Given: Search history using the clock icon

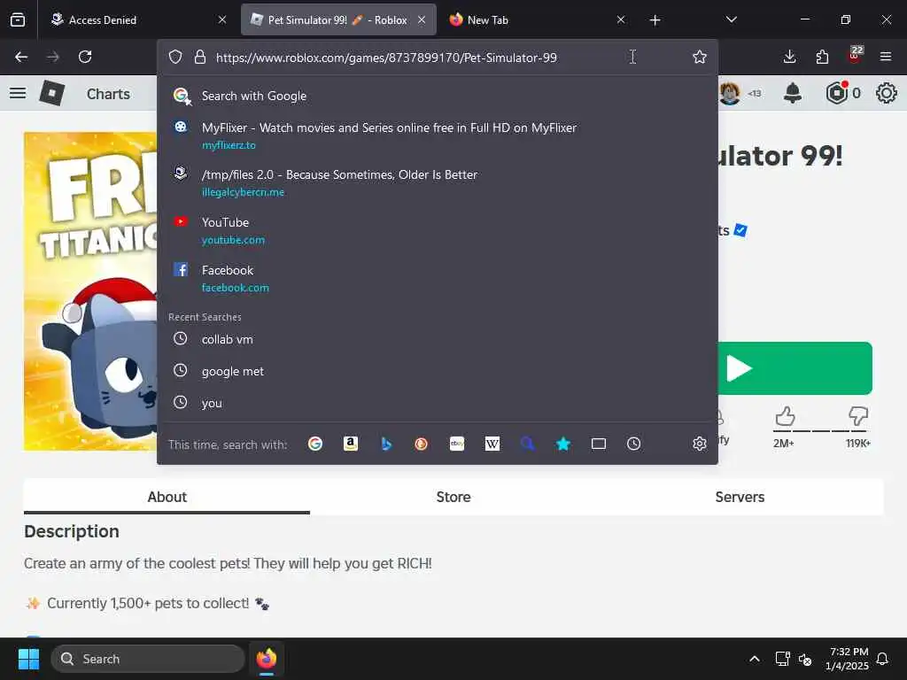Looking at the screenshot, I should (634, 444).
